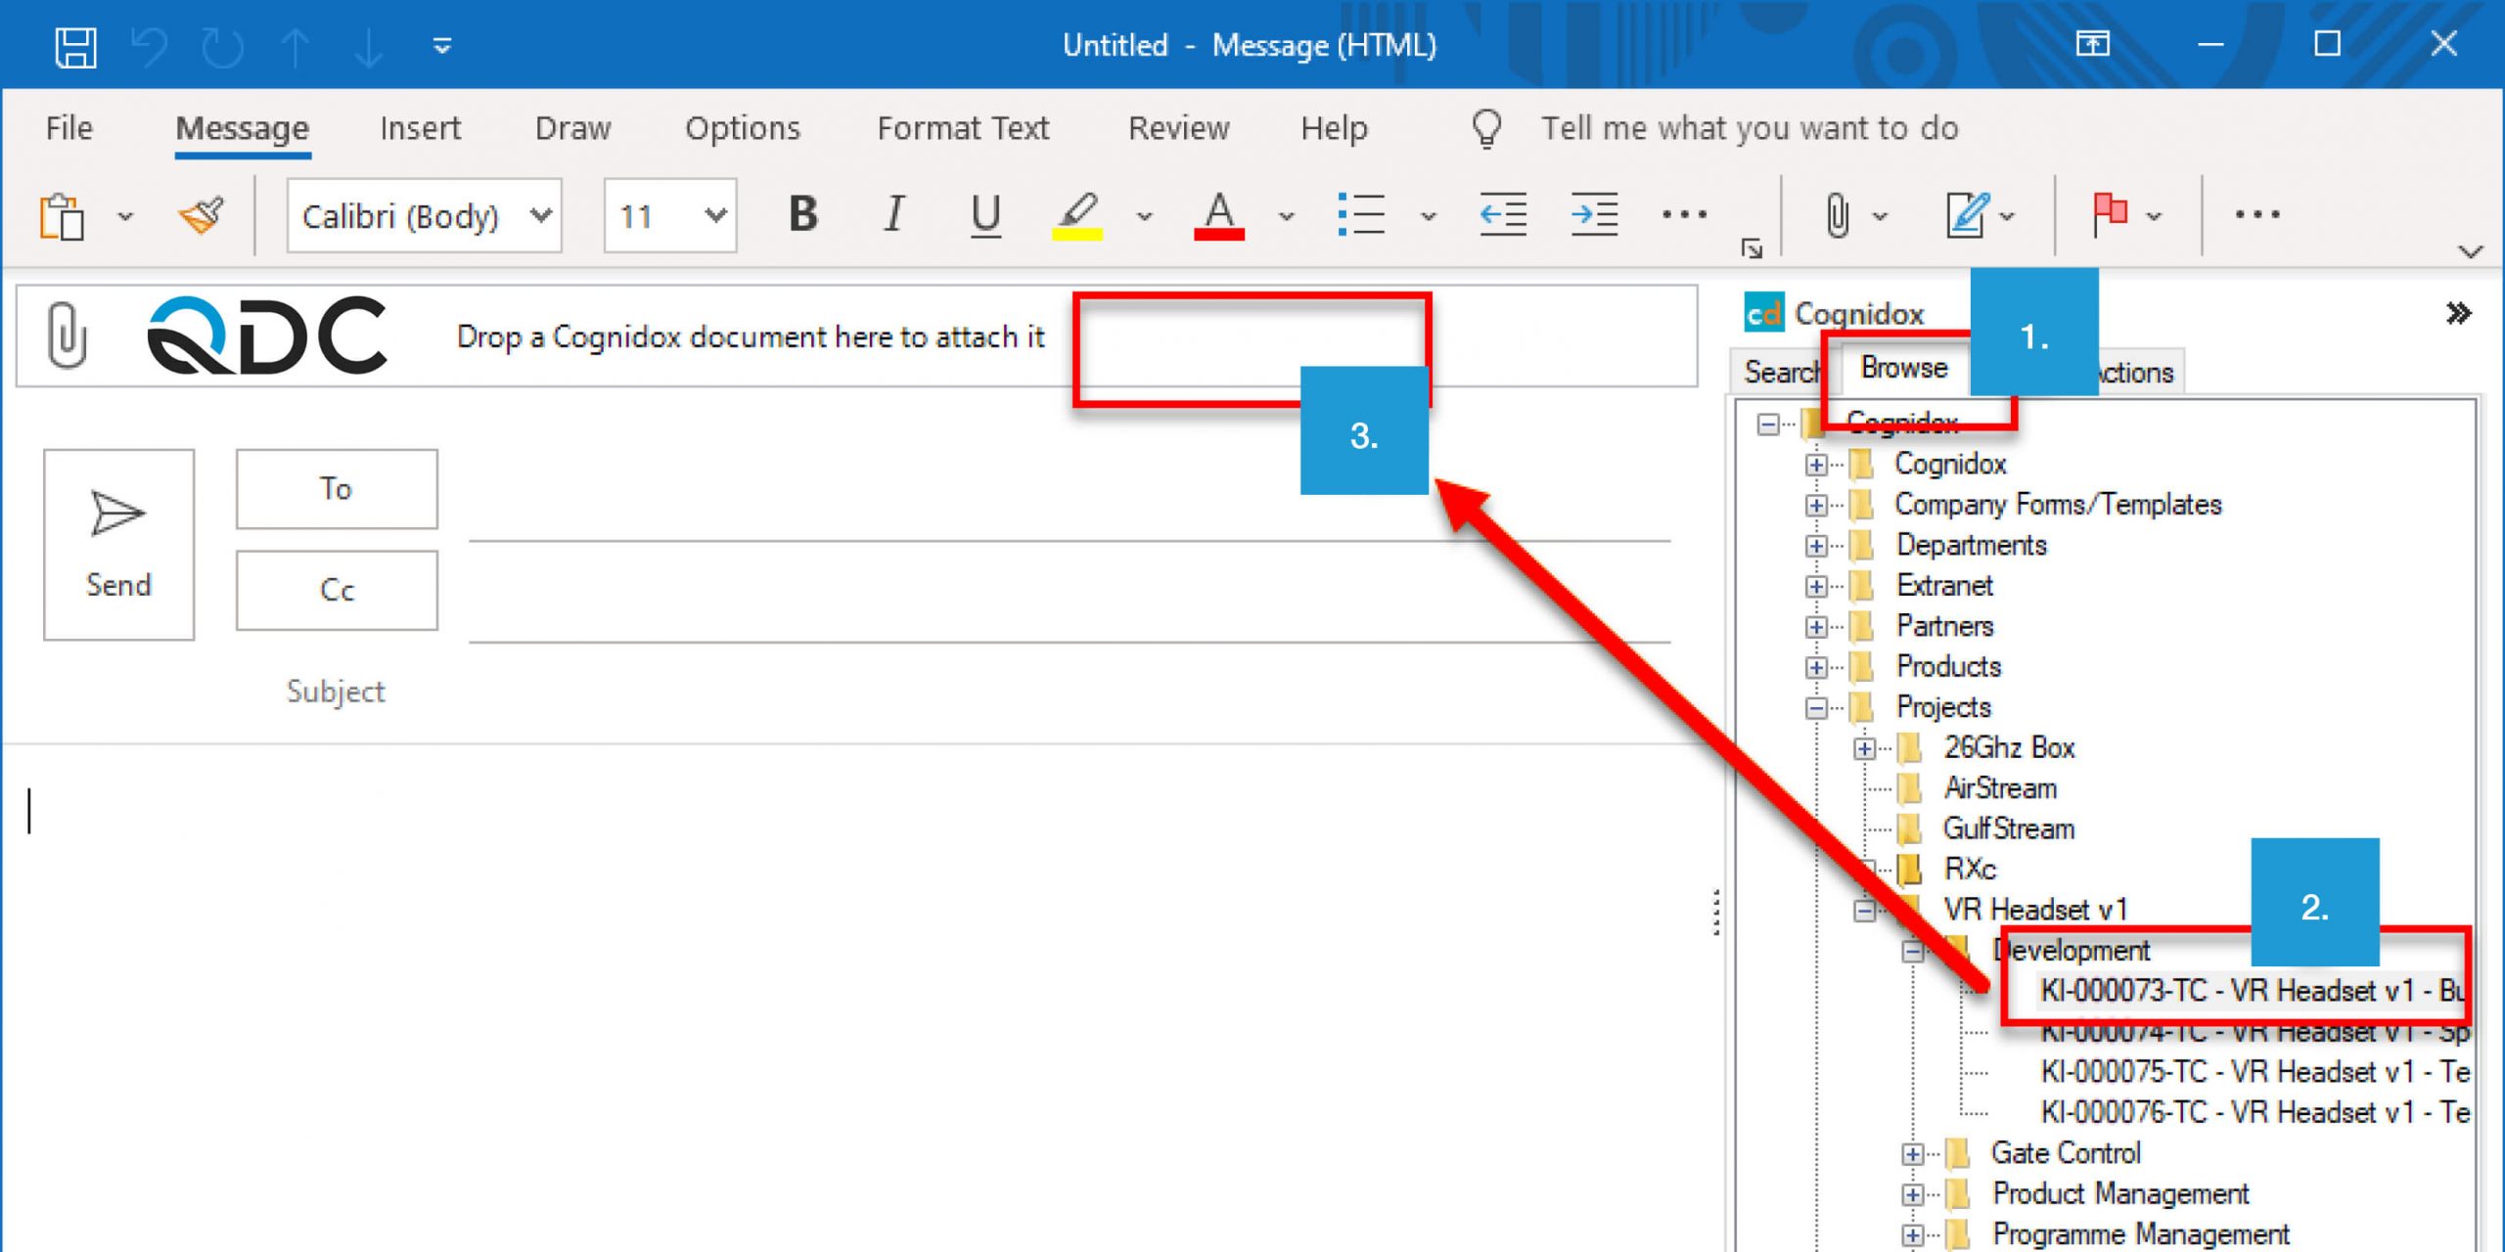2505x1252 pixels.
Task: Toggle underline formatting
Action: coord(985,215)
